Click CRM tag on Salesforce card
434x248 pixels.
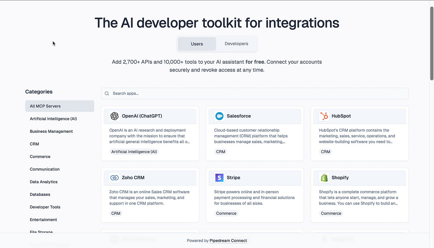coord(221,152)
